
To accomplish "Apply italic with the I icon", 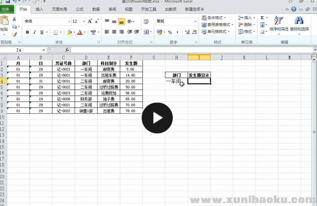I will [x=35, y=32].
